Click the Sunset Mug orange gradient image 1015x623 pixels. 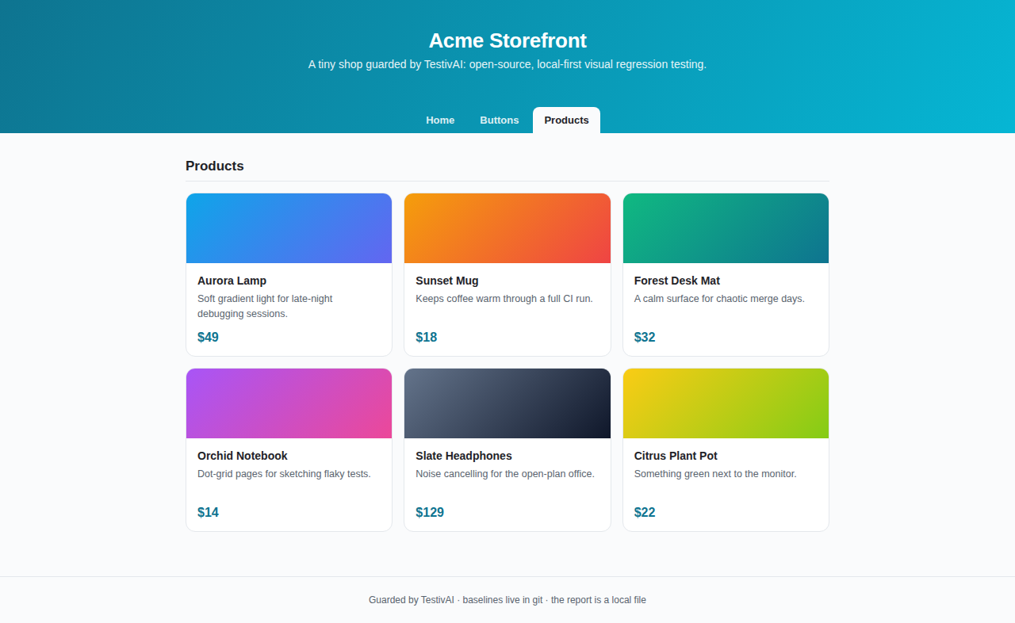pos(507,228)
